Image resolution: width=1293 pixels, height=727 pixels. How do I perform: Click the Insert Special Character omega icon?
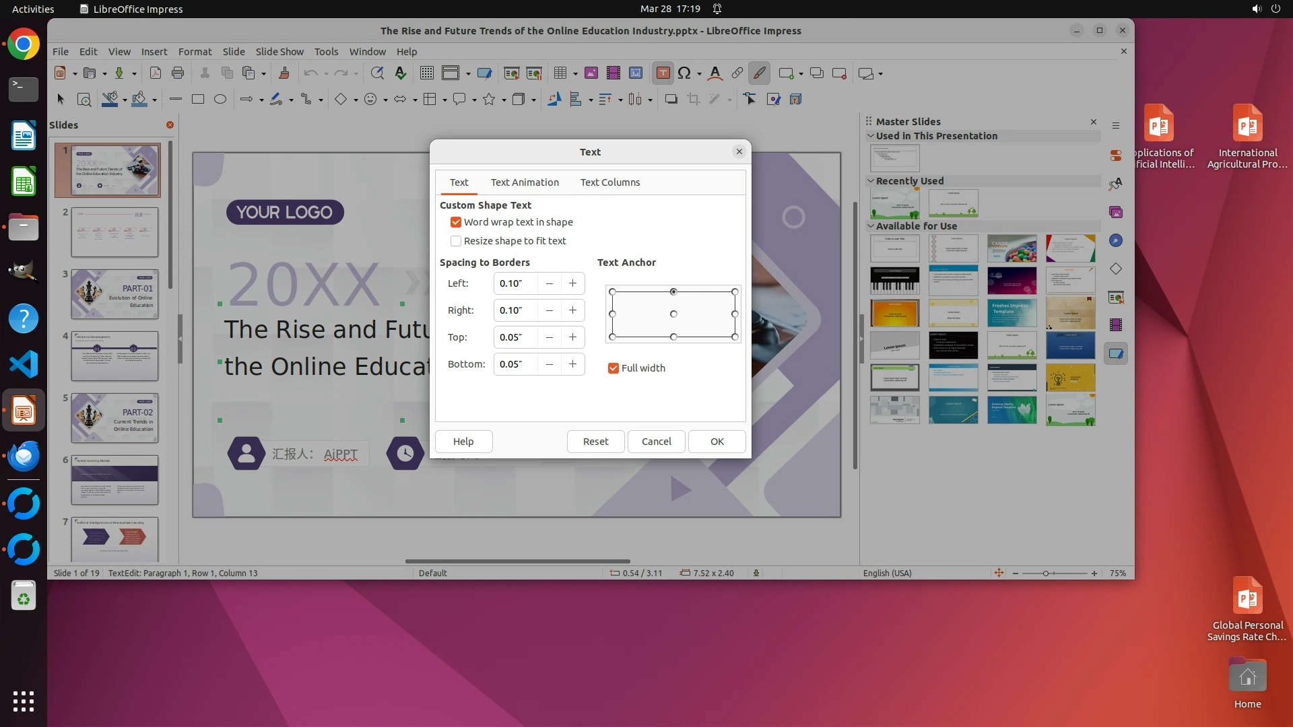684,73
